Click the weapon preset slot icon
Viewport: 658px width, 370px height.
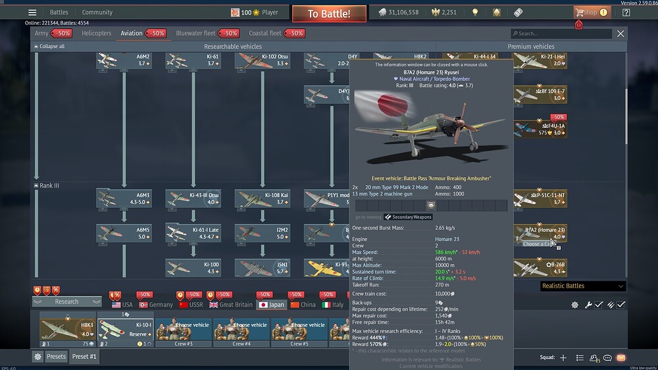pyautogui.click(x=431, y=205)
